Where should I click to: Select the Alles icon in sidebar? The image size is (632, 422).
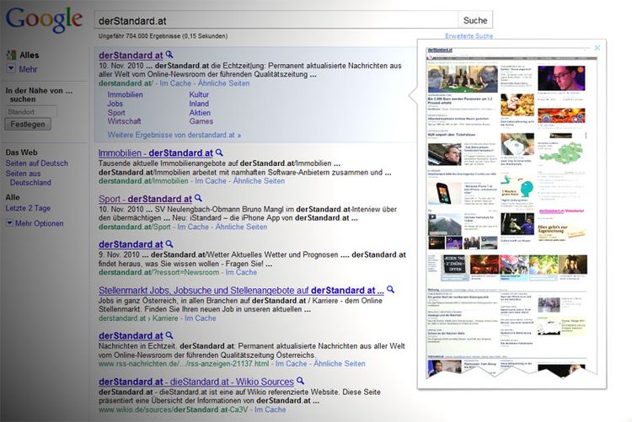click(x=11, y=55)
